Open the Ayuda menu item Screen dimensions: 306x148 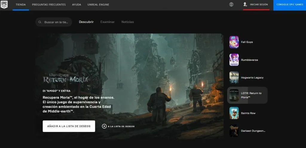point(76,4)
